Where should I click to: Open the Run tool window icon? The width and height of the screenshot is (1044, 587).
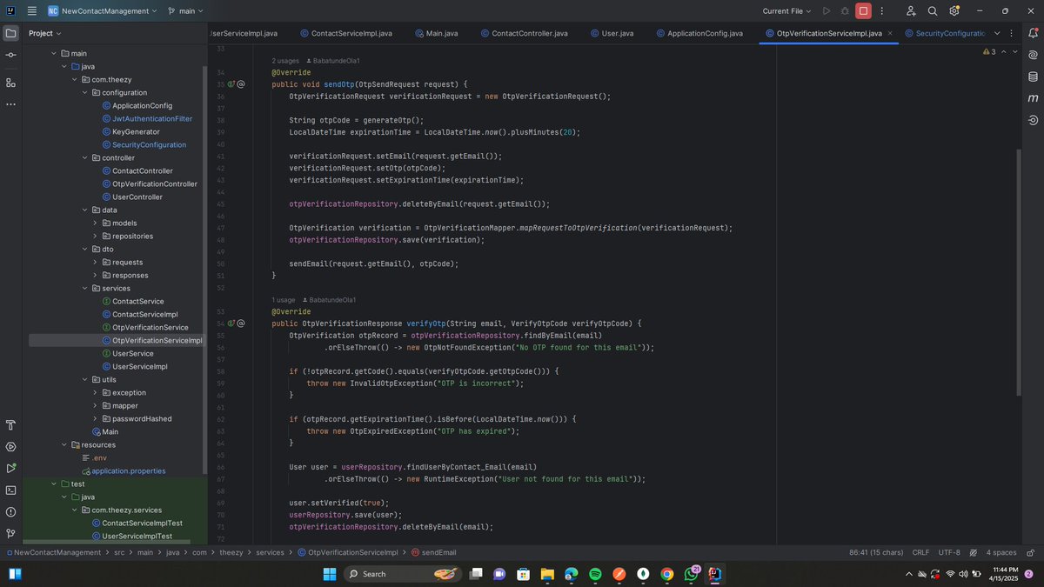(10, 469)
